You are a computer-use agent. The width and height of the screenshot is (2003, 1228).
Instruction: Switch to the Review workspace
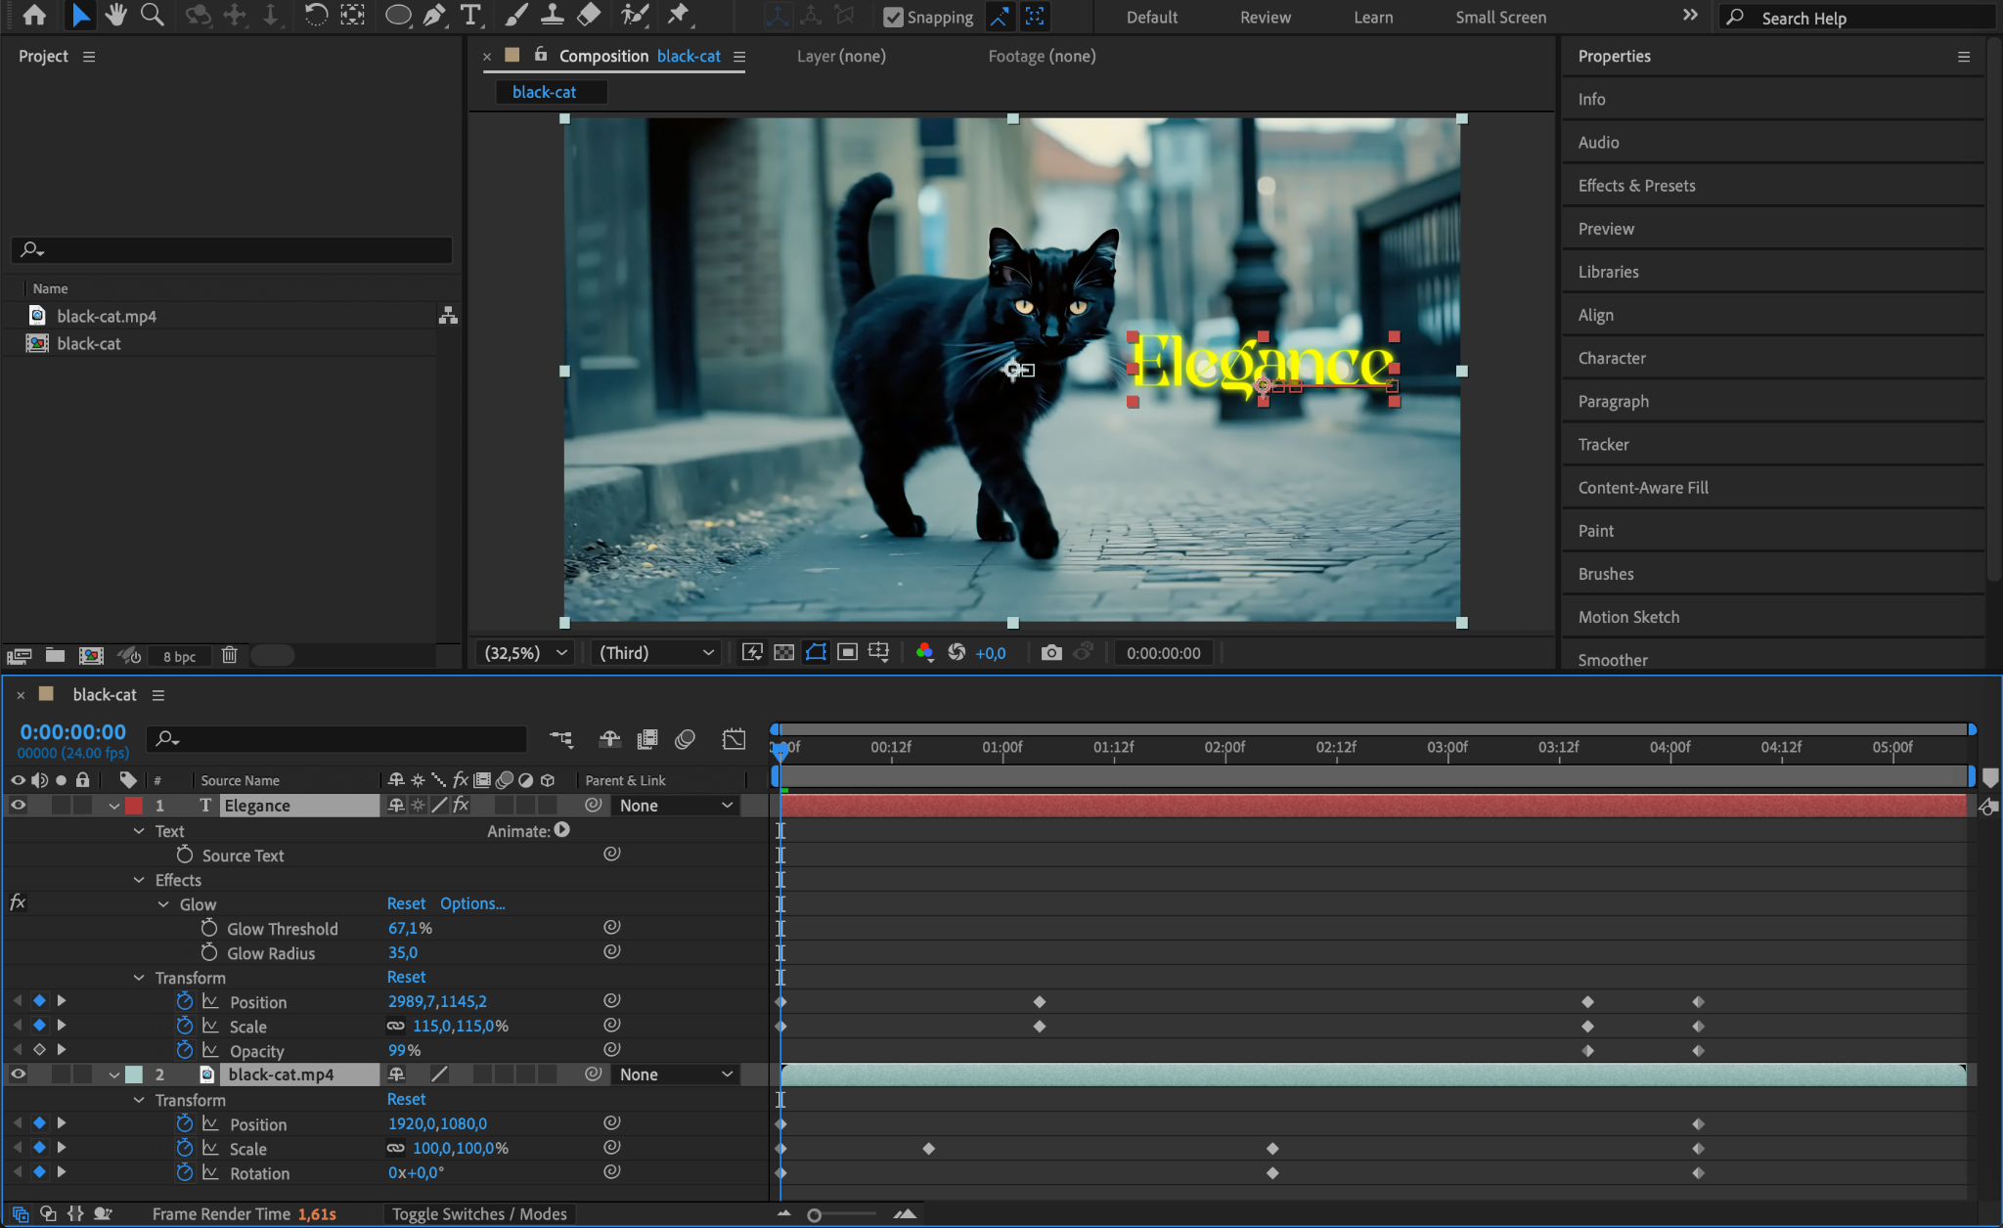[1265, 18]
